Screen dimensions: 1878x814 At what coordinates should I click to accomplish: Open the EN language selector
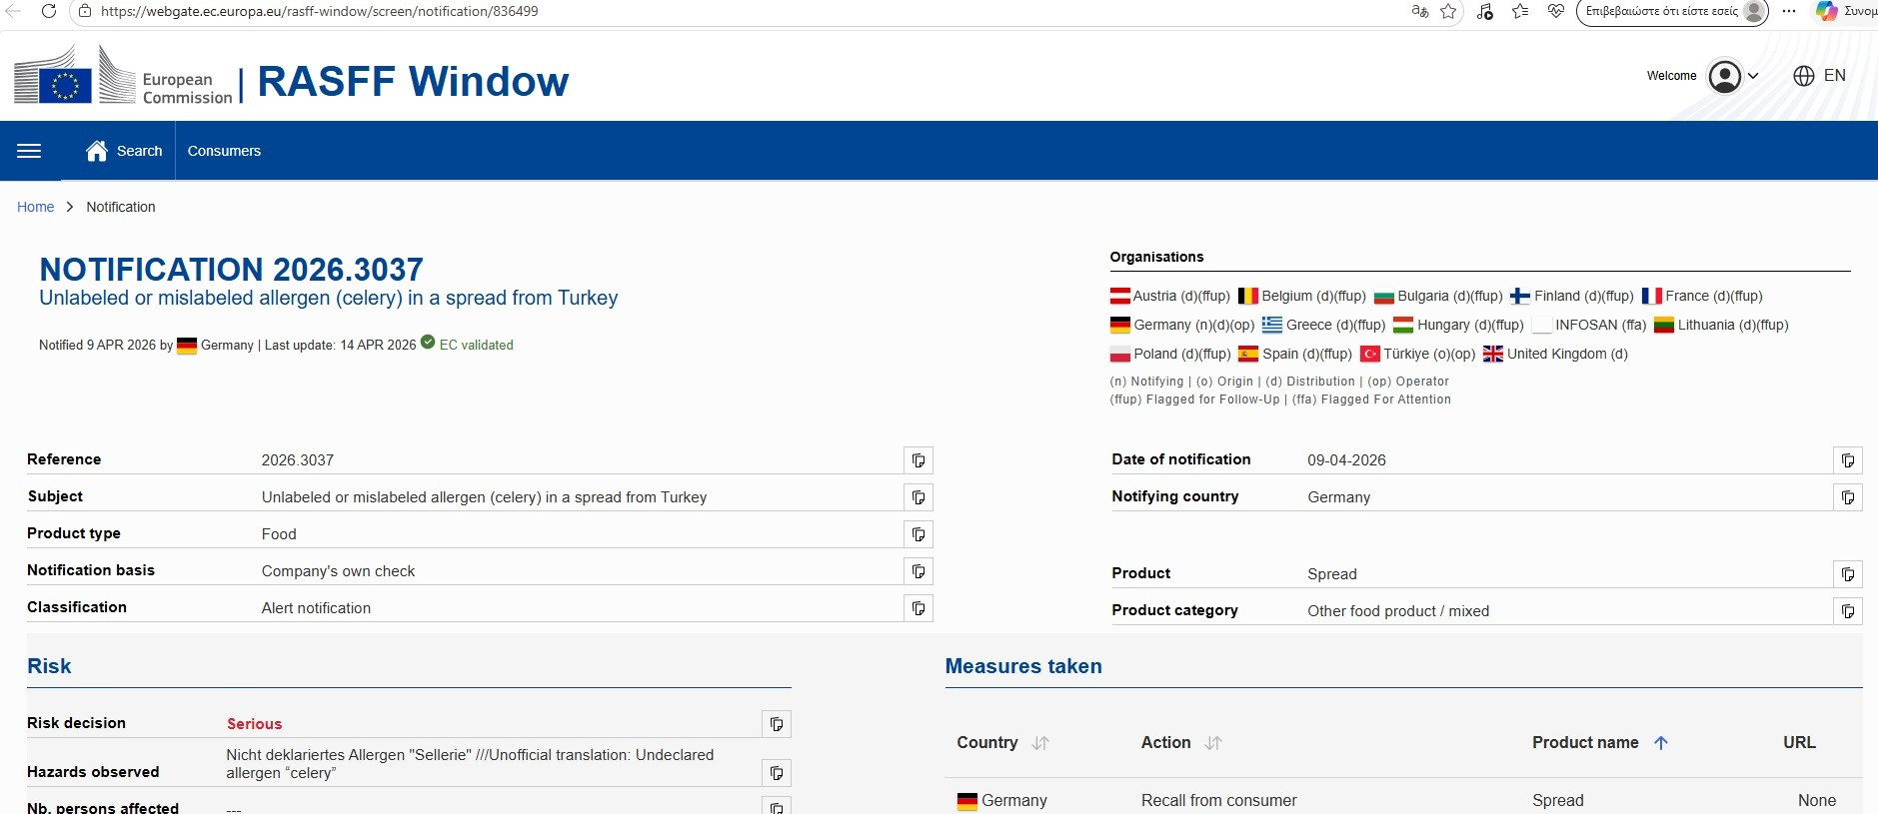(1820, 76)
